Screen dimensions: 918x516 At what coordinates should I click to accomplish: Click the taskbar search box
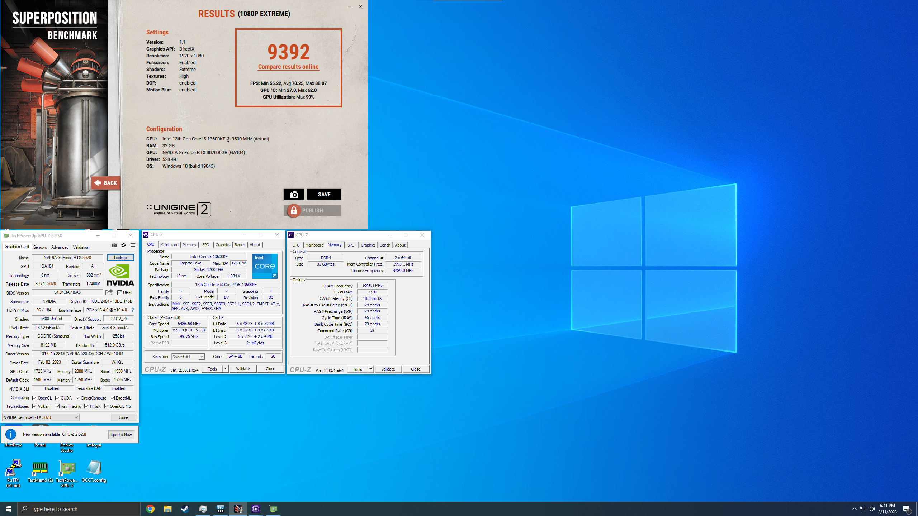tap(79, 509)
